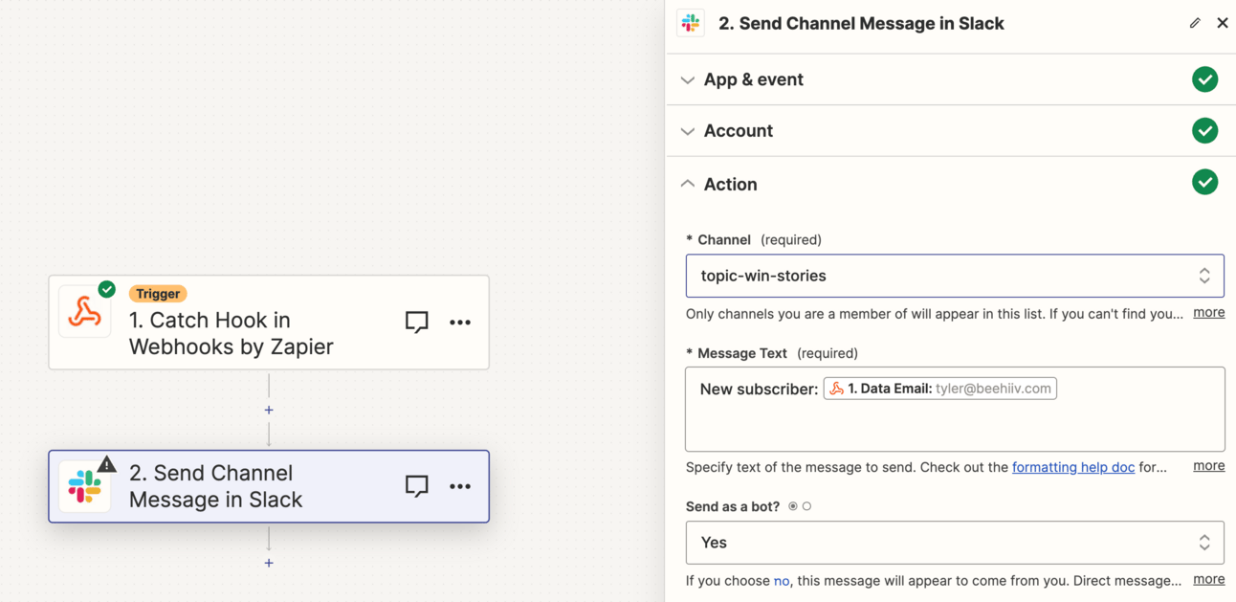
Task: Click the panel title '2. Send Channel Message in Slack'
Action: pos(861,24)
